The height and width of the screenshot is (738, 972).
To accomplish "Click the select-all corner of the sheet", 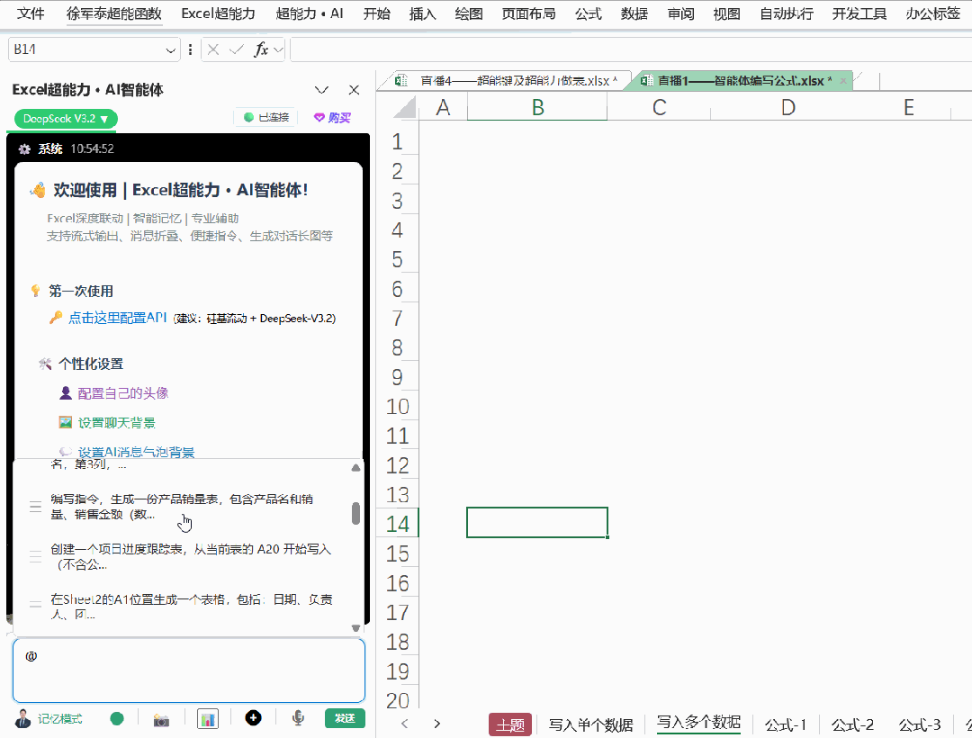I will tap(405, 108).
